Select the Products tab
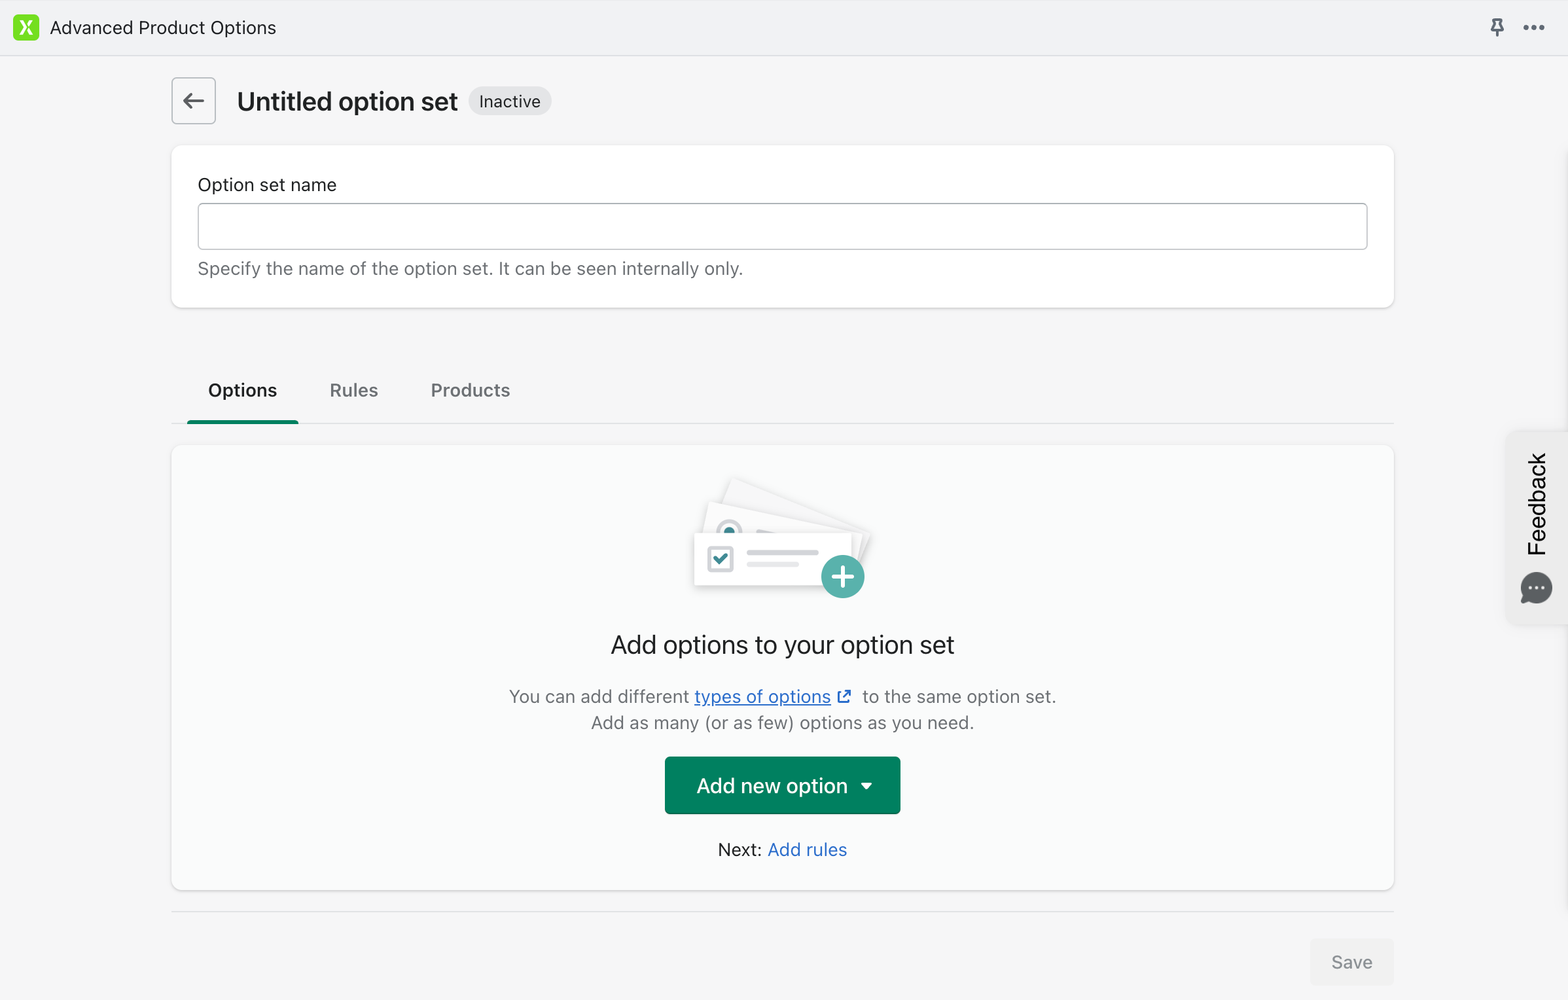1568x1000 pixels. click(x=470, y=389)
